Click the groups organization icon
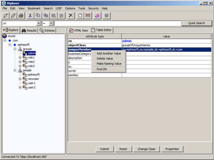This screenshot has width=214, height=160. pos(20,49)
